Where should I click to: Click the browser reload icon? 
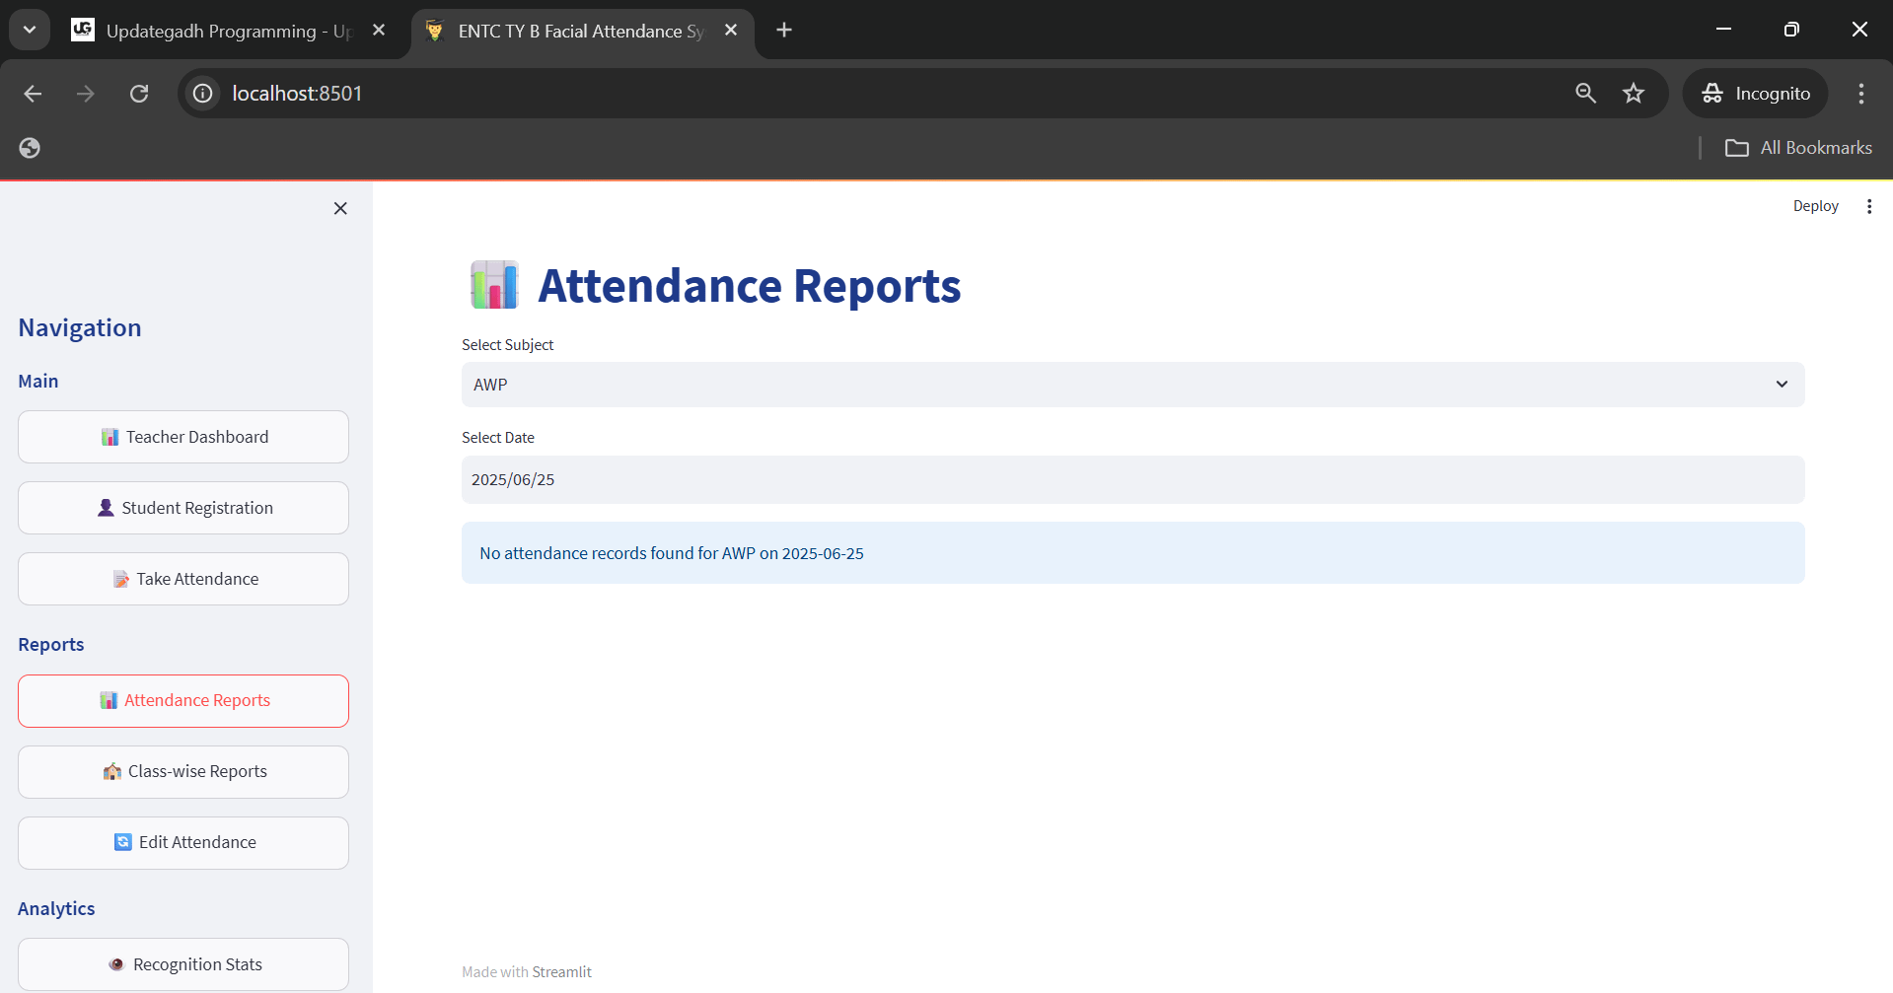[x=139, y=94]
